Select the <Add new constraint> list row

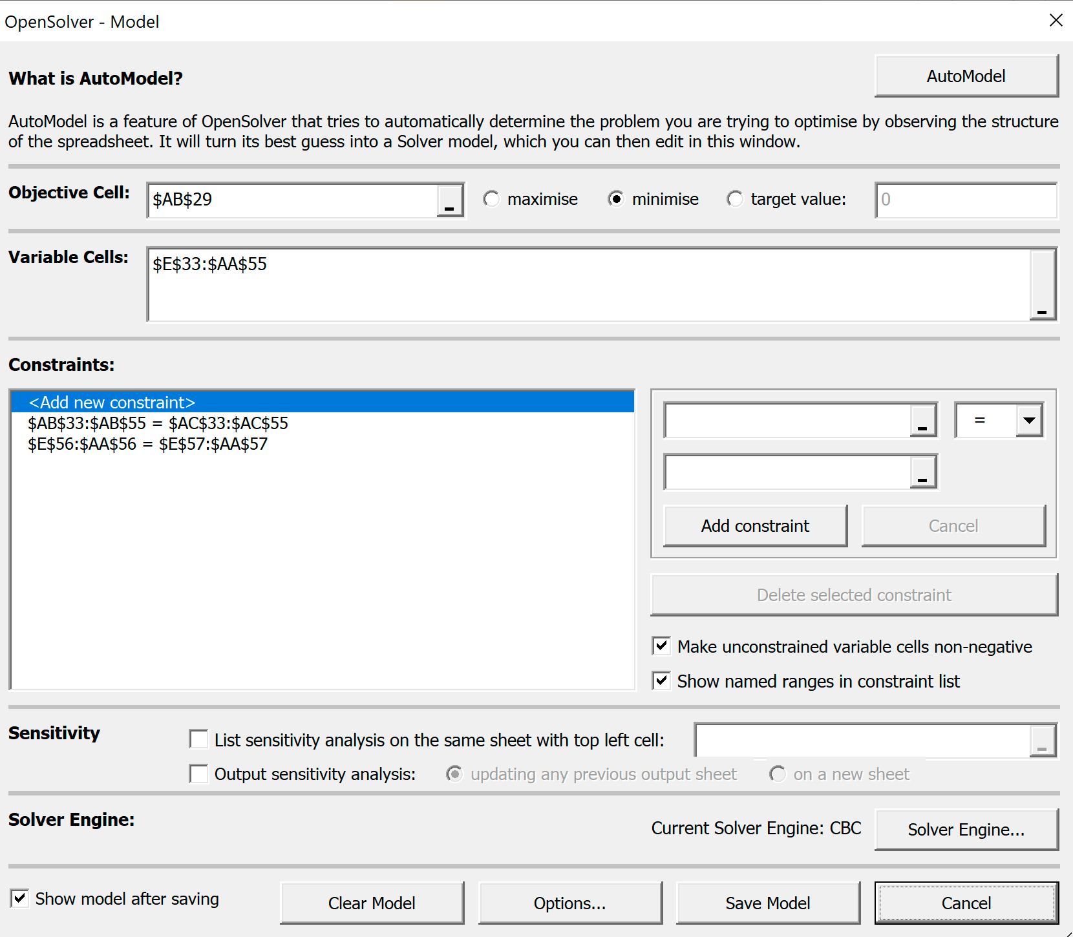[323, 403]
